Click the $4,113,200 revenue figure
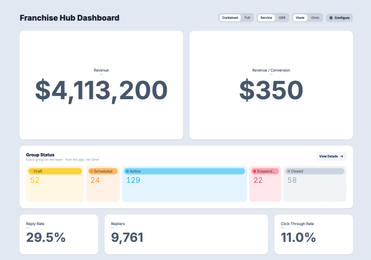 point(101,90)
